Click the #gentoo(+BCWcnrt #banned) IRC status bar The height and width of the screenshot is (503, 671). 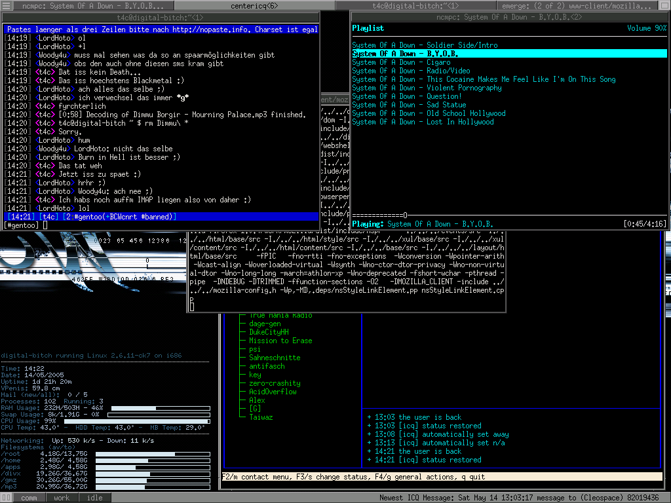(x=161, y=217)
